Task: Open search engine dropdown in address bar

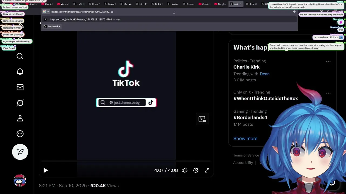Action: (46, 12)
